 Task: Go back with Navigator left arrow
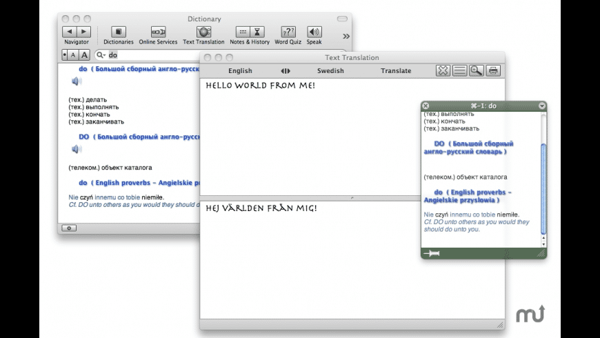tap(69, 32)
